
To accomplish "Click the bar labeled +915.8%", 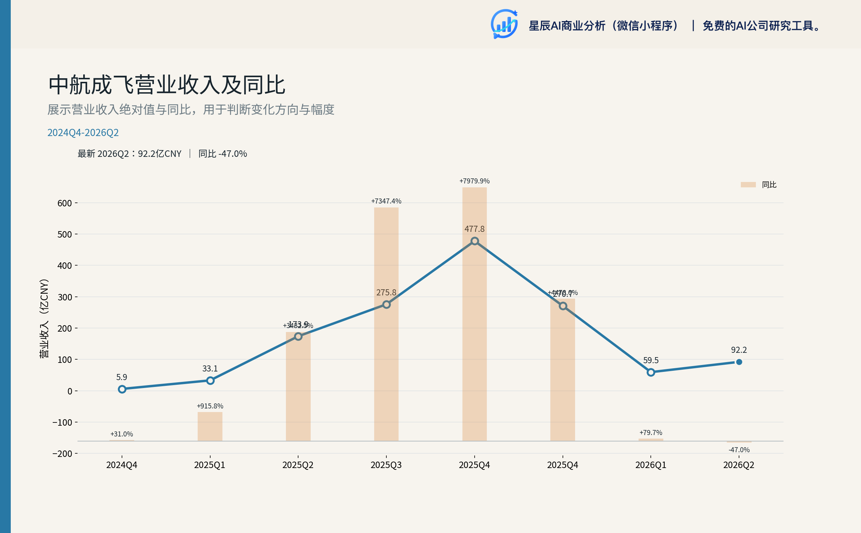I will pos(210,426).
